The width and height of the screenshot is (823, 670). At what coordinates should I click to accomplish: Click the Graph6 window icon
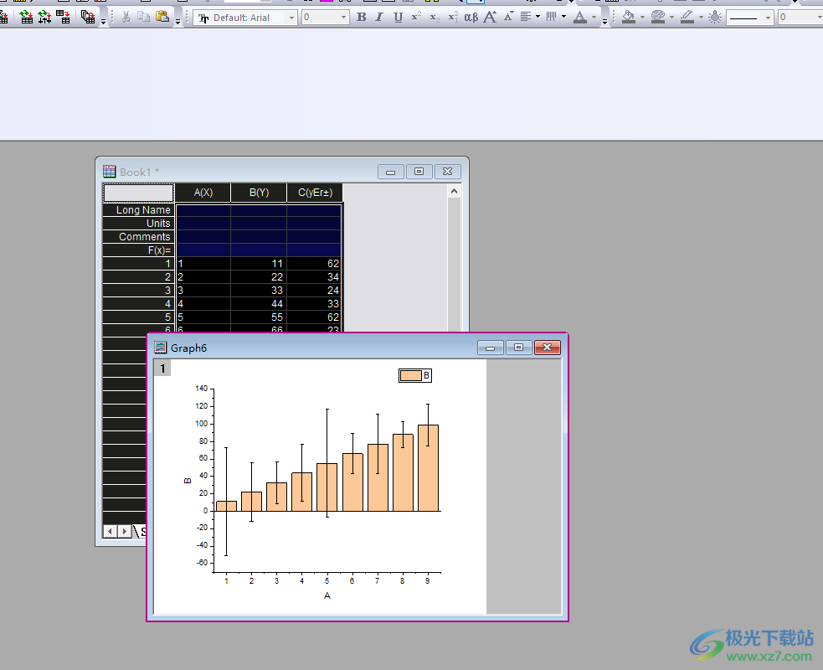pos(160,348)
